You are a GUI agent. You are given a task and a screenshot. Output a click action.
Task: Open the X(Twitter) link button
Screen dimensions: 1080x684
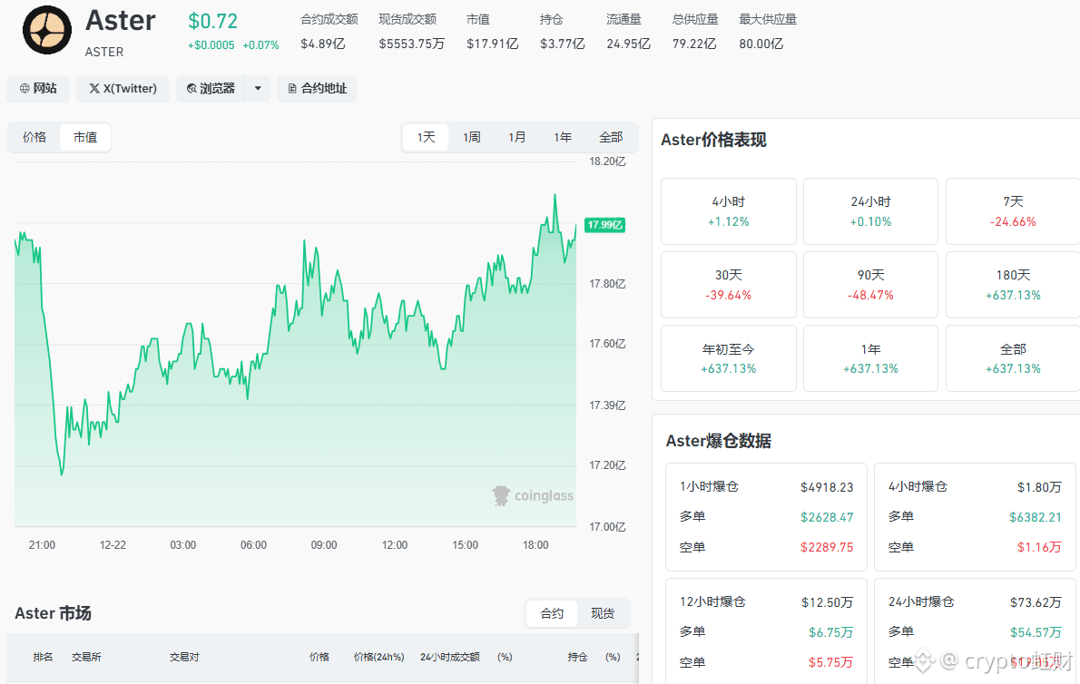tap(123, 88)
